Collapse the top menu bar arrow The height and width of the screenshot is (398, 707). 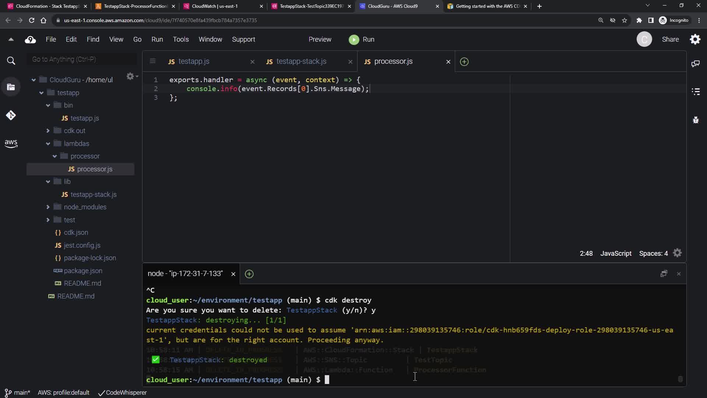(x=11, y=39)
